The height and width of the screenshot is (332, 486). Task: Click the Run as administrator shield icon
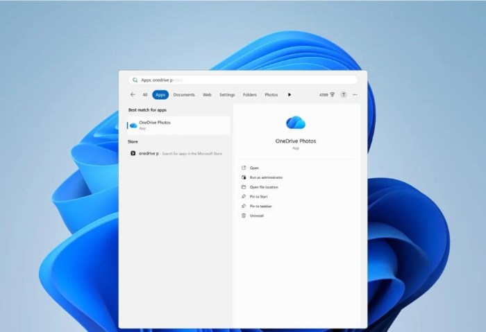[x=244, y=177]
